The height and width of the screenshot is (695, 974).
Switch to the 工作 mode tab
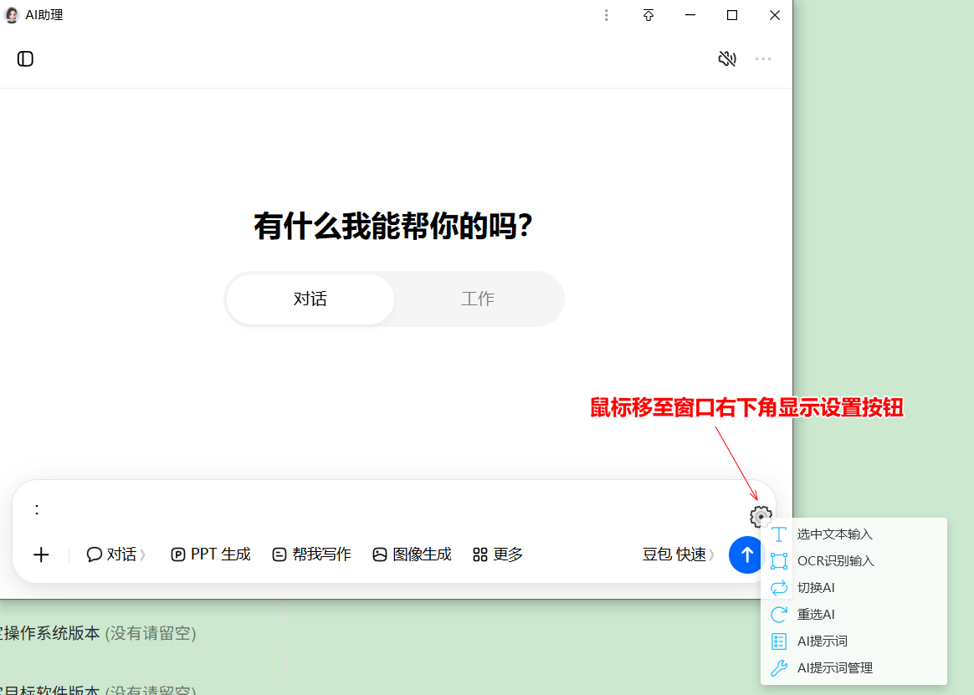(478, 299)
